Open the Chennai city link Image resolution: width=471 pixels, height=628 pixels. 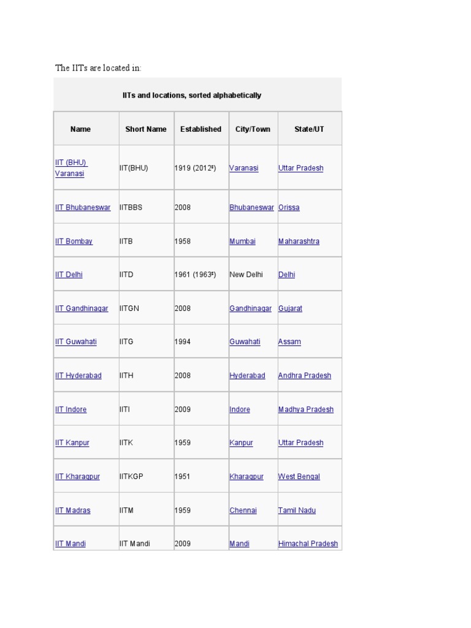pyautogui.click(x=243, y=510)
